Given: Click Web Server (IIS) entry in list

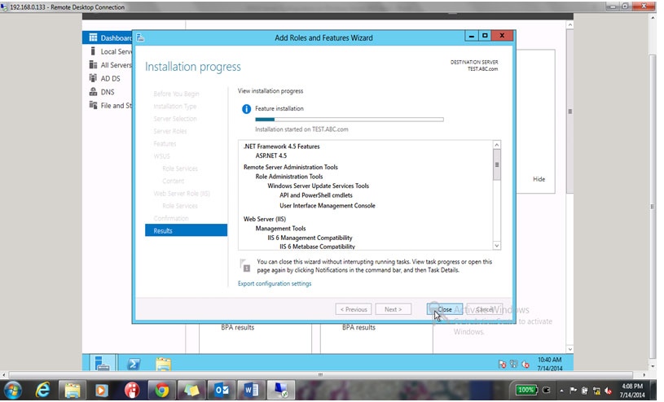Looking at the screenshot, I should [265, 219].
